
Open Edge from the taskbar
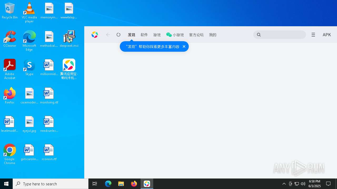tap(108, 184)
